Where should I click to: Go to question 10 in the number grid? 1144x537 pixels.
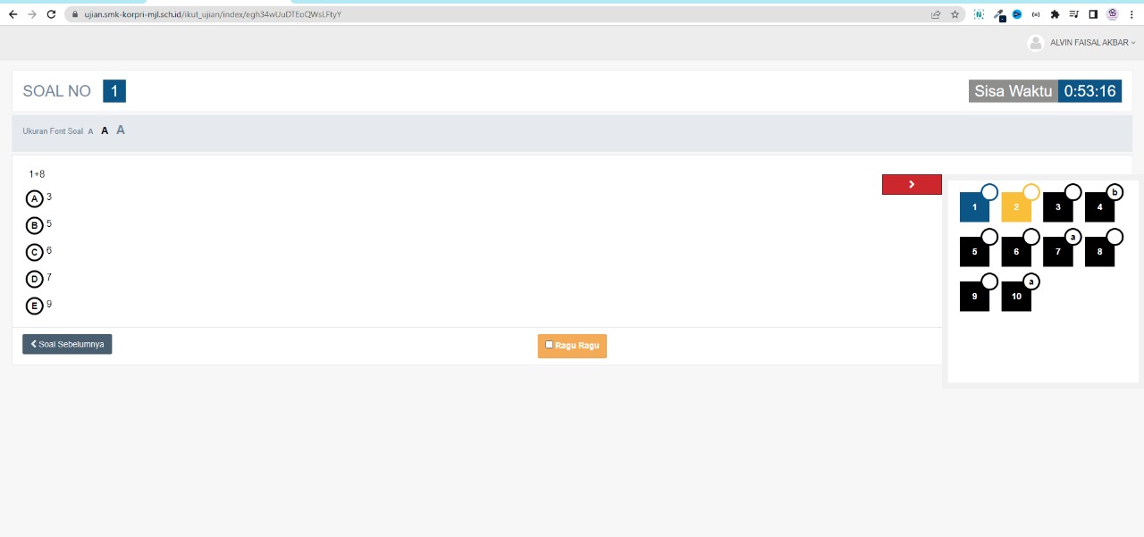(x=1016, y=297)
